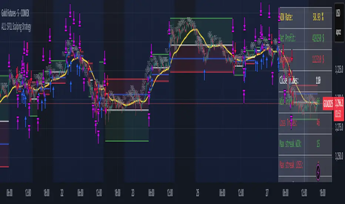Viewport: 345px width, 204px height.
Task: Click the GCM2025 symbol price tag
Action: pyautogui.click(x=328, y=103)
